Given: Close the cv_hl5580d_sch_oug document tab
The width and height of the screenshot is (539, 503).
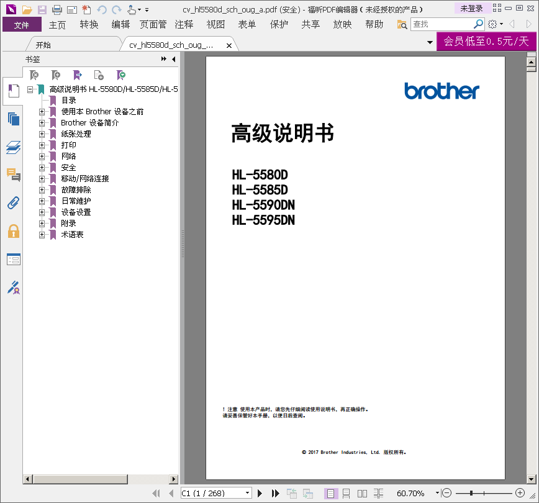Looking at the screenshot, I should pos(229,45).
